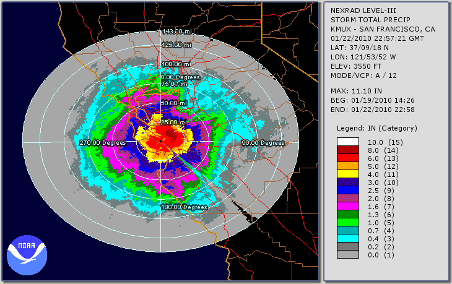Click the 180.00 Degrees azimuth label

184,207
